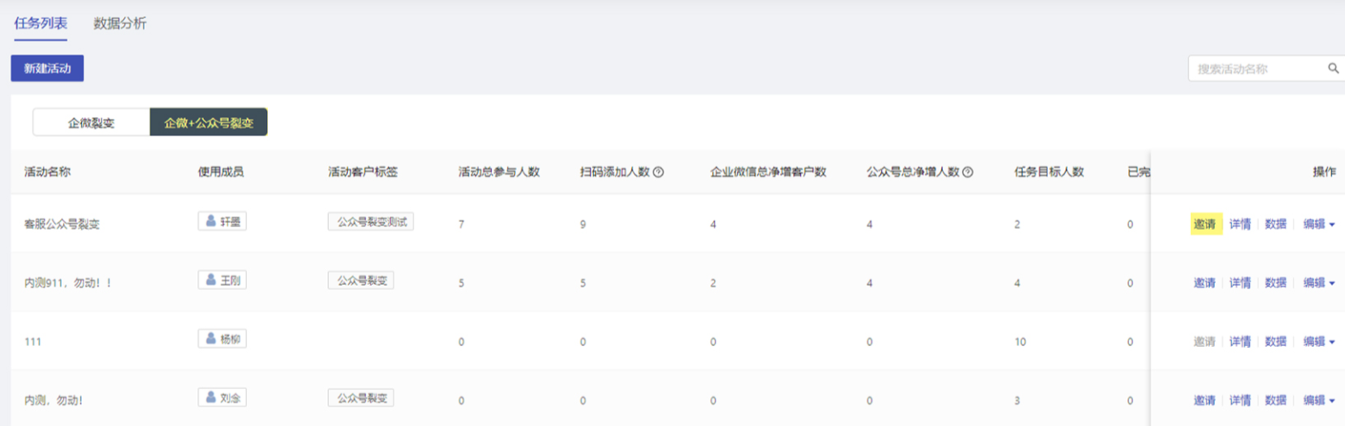Click 详情 for 客服公众号裂变

point(1240,224)
